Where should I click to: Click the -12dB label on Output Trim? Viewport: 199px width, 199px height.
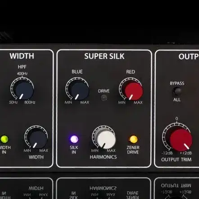pyautogui.click(x=167, y=153)
